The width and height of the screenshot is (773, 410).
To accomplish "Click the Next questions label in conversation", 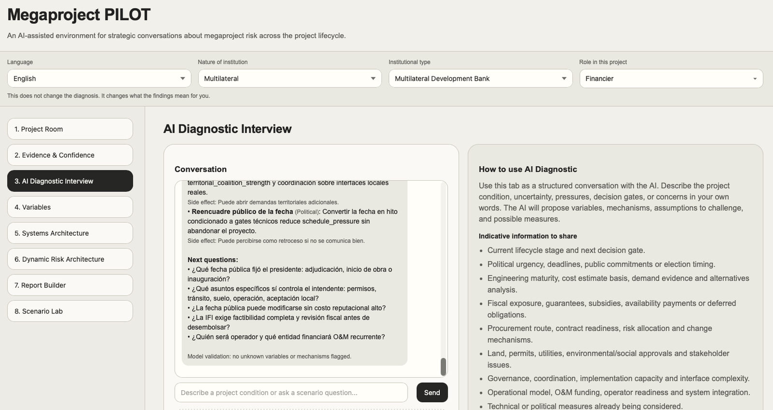I will [x=213, y=260].
